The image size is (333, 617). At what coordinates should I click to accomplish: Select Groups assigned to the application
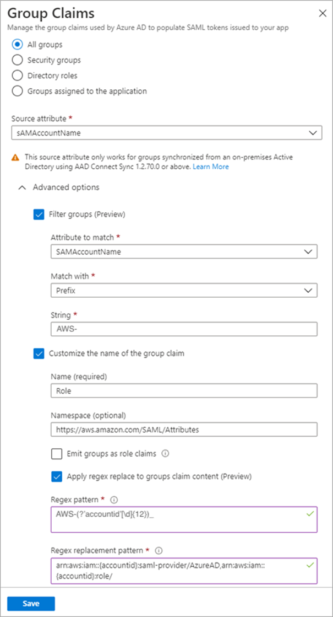point(17,91)
